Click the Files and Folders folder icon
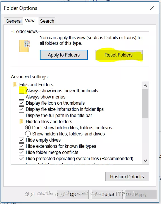 15,85
